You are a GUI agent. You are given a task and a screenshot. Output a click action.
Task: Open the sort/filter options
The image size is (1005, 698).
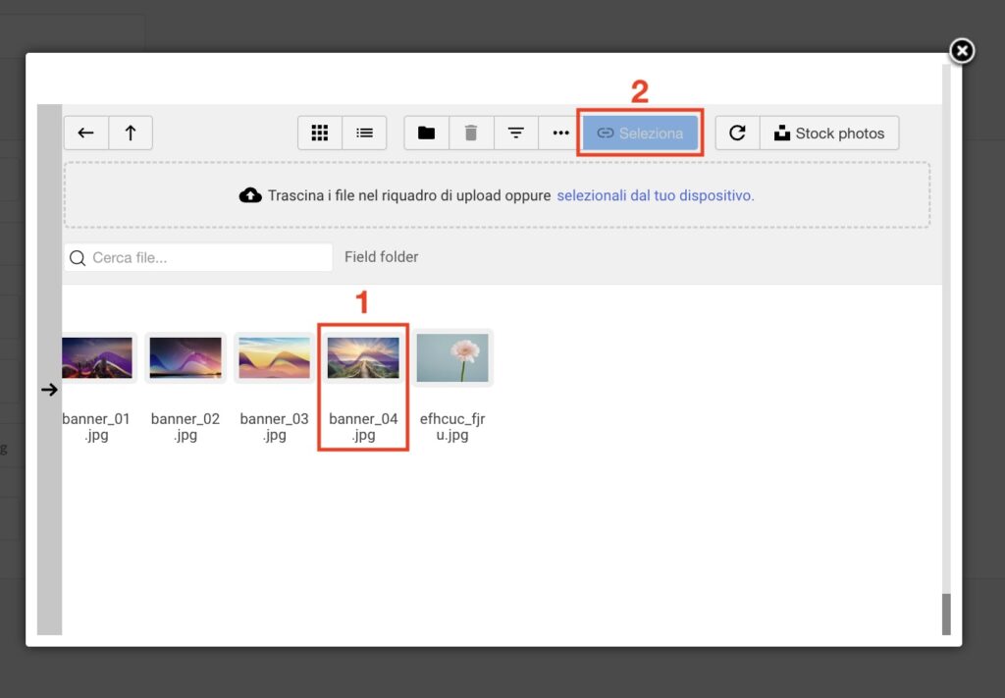pyautogui.click(x=516, y=133)
